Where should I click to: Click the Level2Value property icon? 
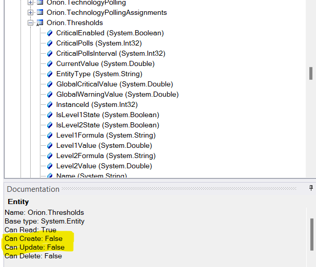tap(50, 166)
